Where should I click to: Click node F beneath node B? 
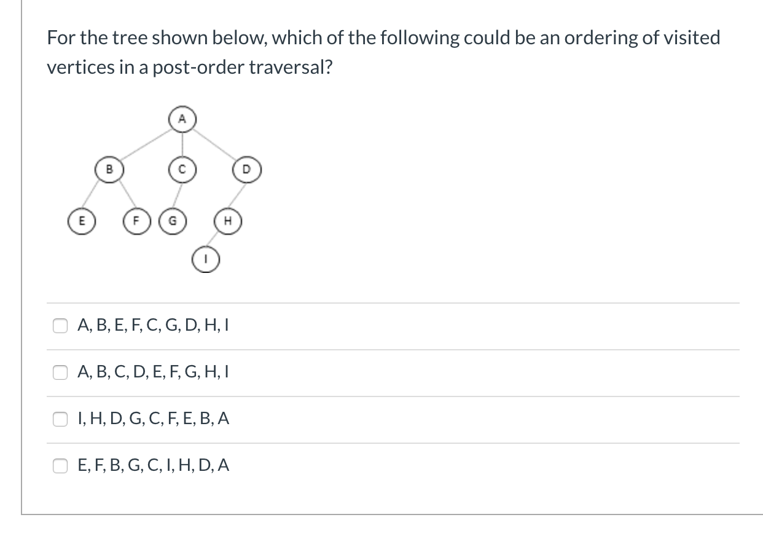pyautogui.click(x=136, y=220)
